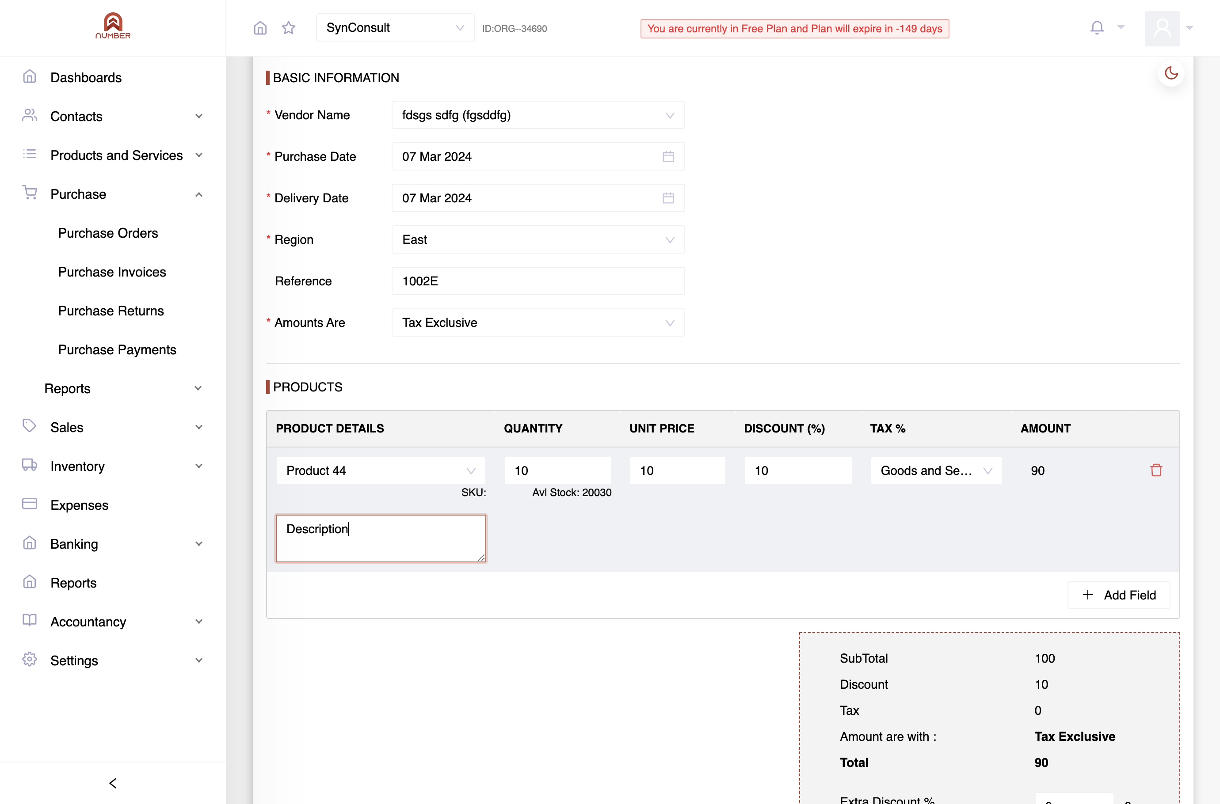Expand Products and Services chevron
Screen dimensions: 1220x804
click(x=198, y=155)
